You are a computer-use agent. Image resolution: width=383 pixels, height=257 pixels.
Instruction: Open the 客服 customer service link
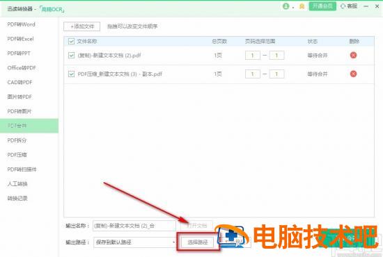pyautogui.click(x=349, y=6)
